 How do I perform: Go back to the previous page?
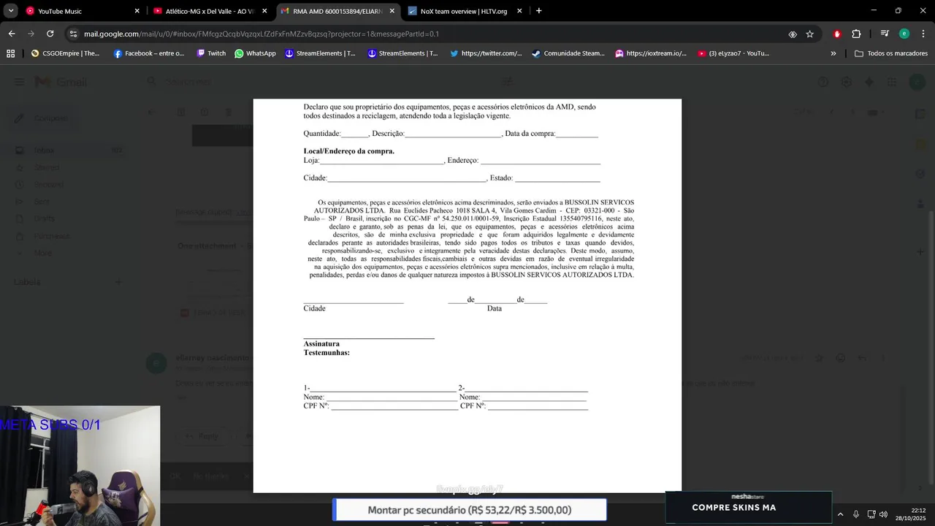point(12,34)
